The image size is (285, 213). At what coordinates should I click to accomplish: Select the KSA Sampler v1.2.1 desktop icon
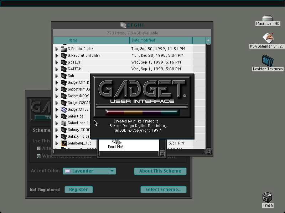(x=268, y=38)
